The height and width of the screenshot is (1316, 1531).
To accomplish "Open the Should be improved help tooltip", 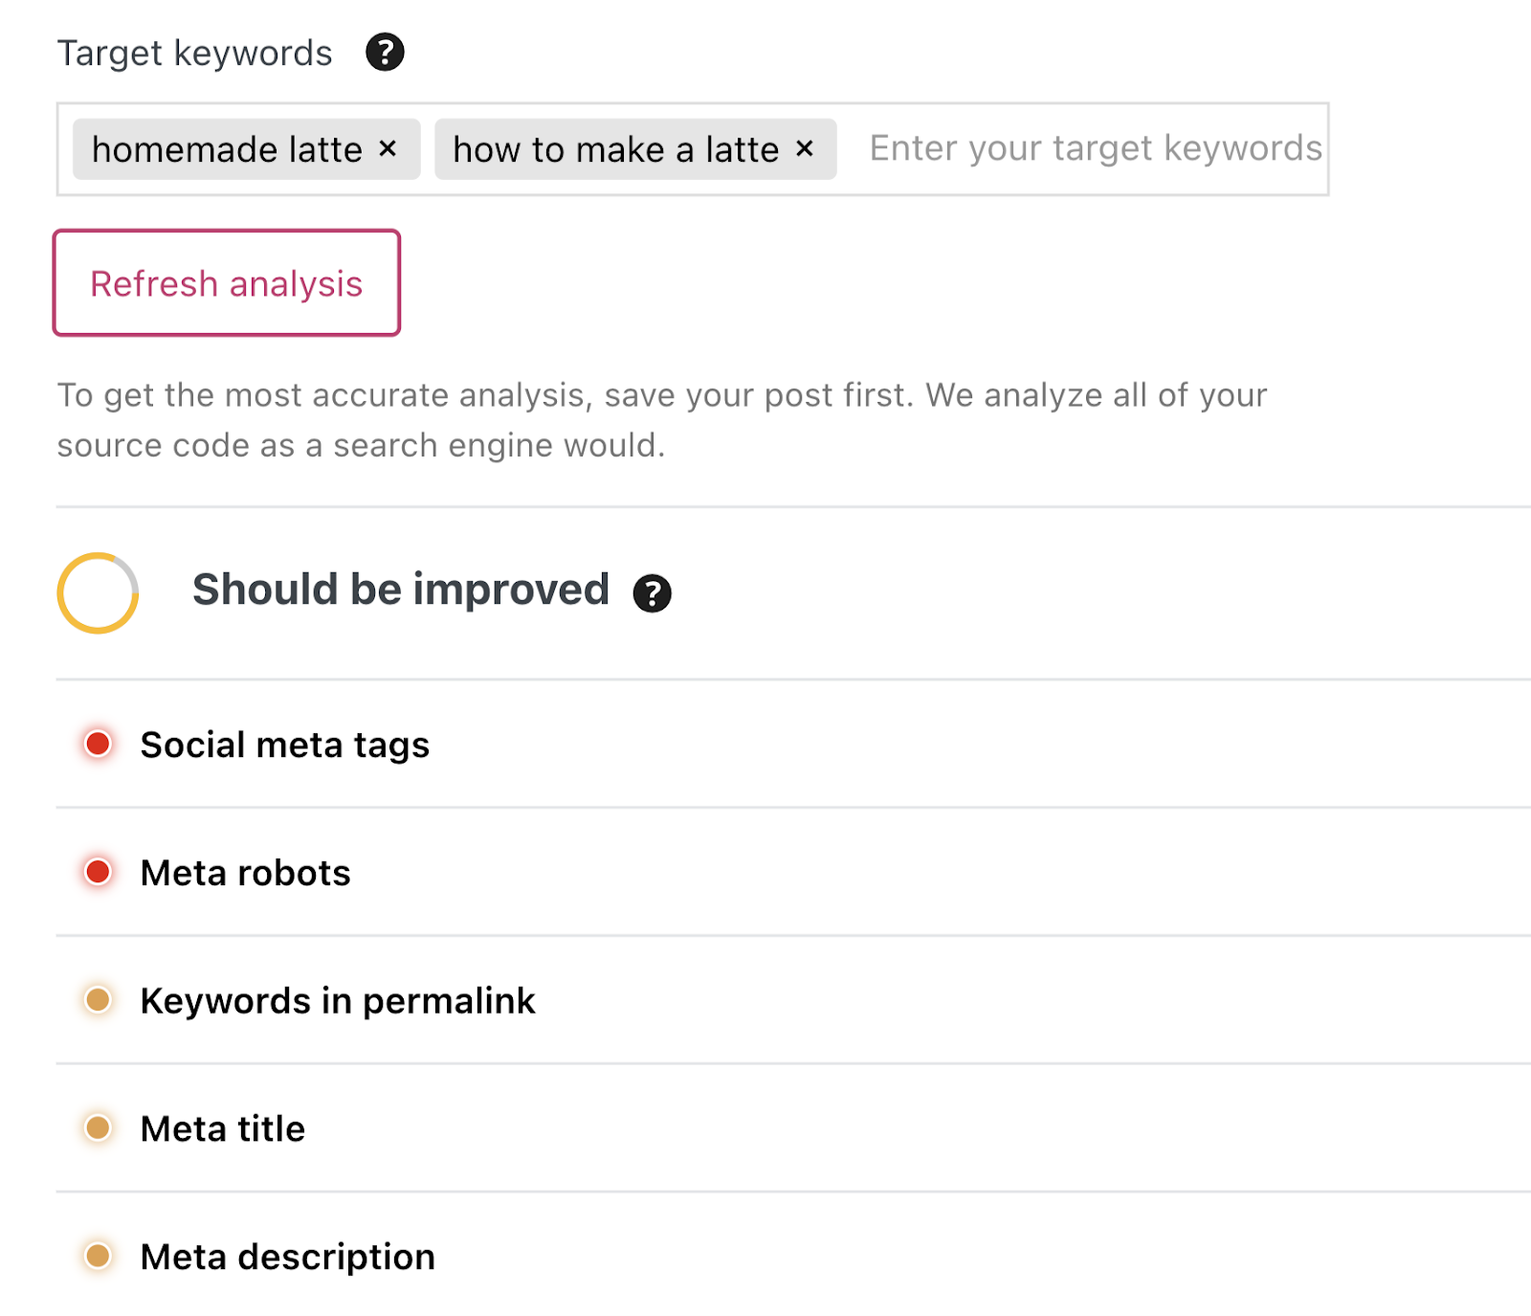I will 654,593.
